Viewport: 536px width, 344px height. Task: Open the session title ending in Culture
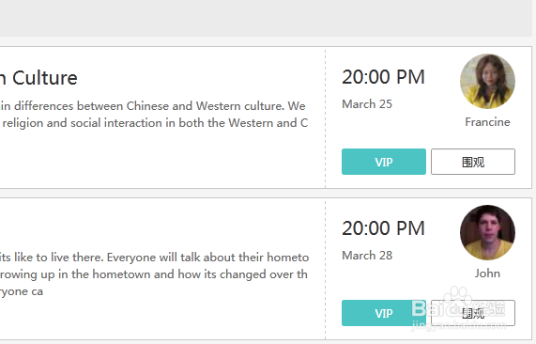coord(38,78)
